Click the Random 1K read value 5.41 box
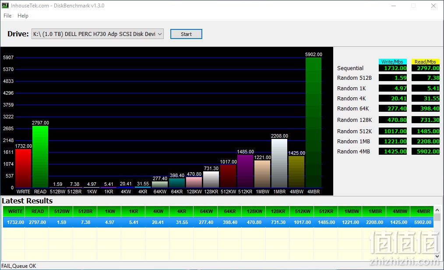444x270 pixels. pos(425,89)
